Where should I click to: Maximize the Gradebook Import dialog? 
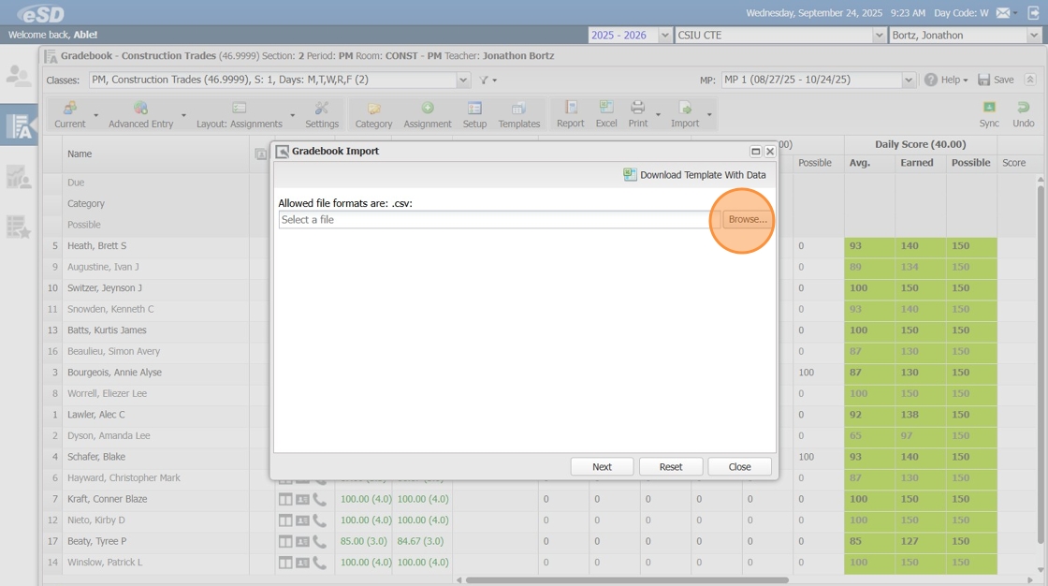[755, 151]
